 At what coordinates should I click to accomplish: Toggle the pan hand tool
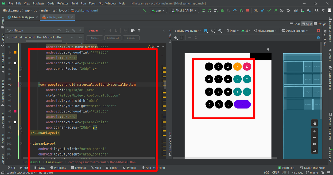pos(315,123)
